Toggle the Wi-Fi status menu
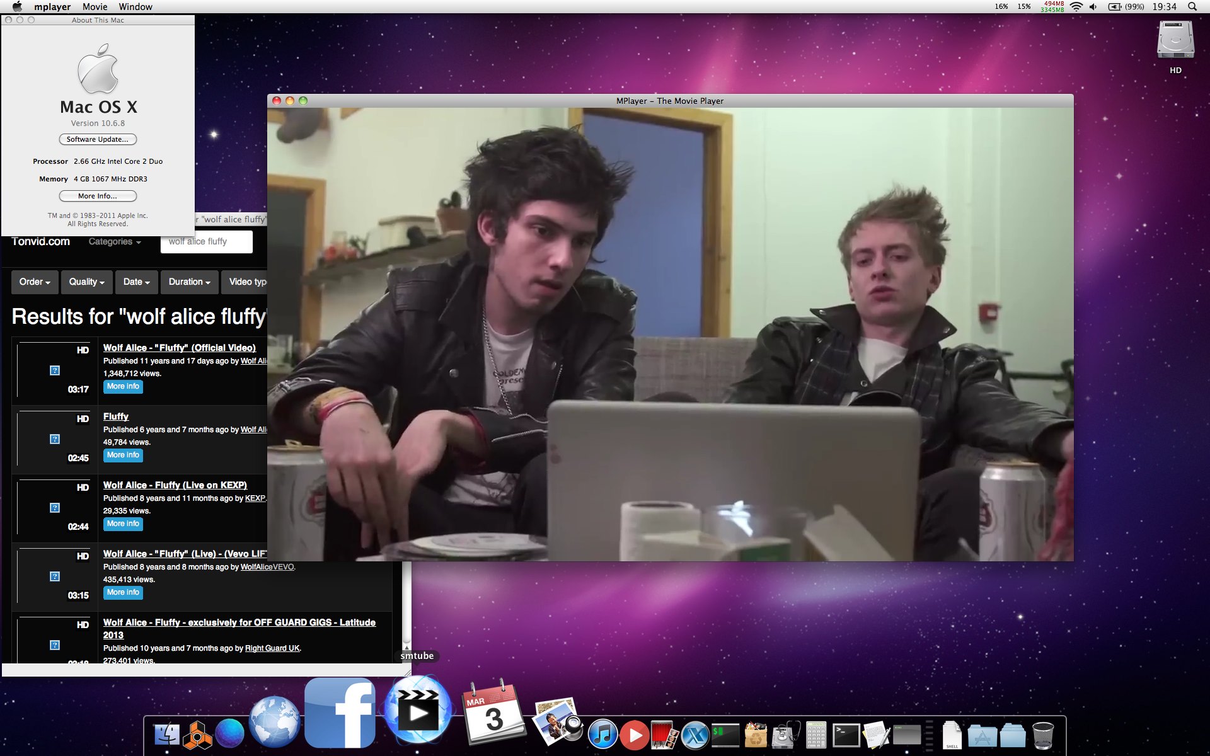The width and height of the screenshot is (1210, 756). coord(1076,7)
